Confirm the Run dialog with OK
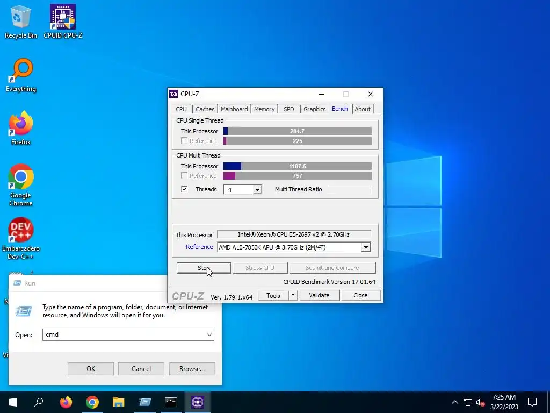Viewport: 550px width, 413px height. (90, 369)
